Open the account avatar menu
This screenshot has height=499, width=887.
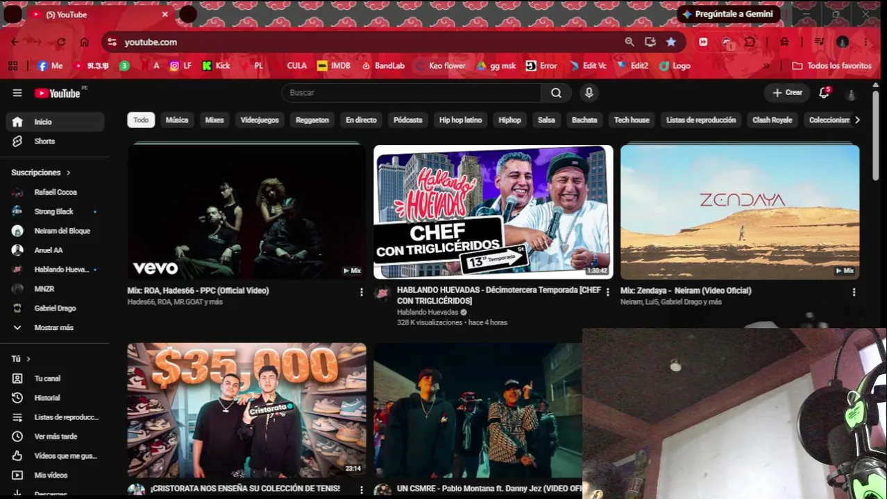pos(851,93)
